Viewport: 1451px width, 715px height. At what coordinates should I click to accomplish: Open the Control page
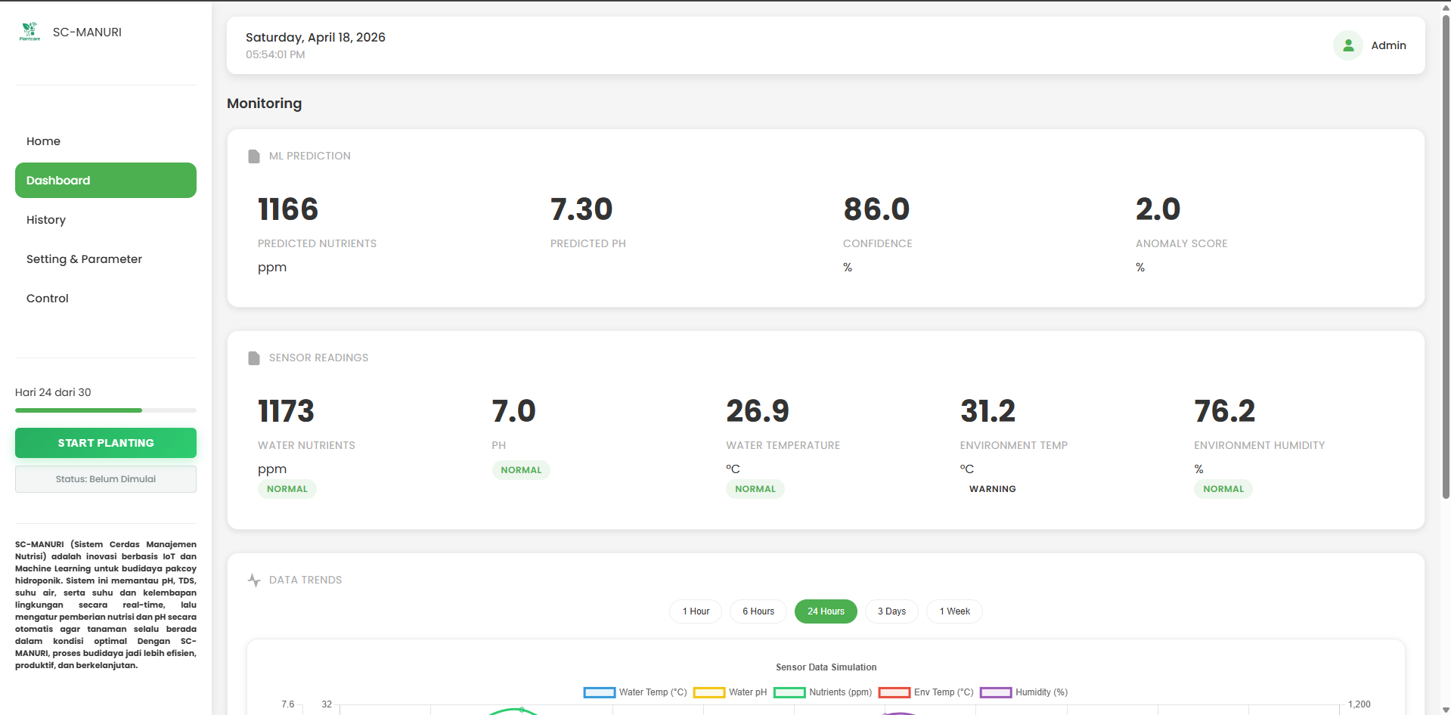click(106, 298)
